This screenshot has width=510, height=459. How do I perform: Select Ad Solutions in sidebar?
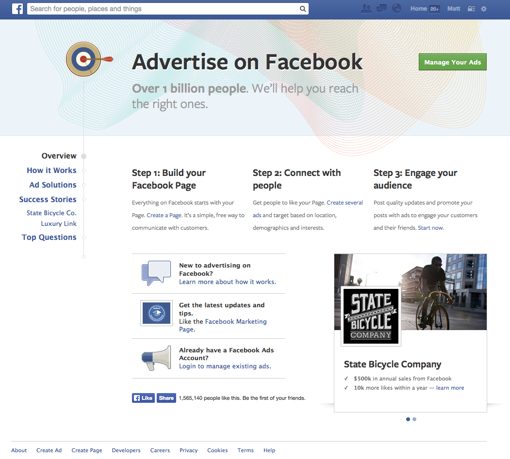click(53, 185)
